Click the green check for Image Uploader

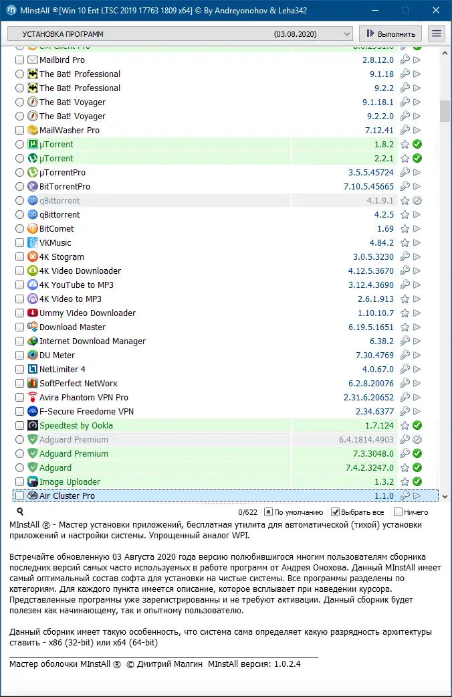pyautogui.click(x=417, y=481)
